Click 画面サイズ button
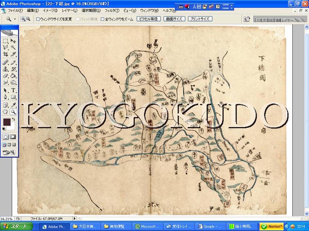309x231 pixels. [x=174, y=19]
